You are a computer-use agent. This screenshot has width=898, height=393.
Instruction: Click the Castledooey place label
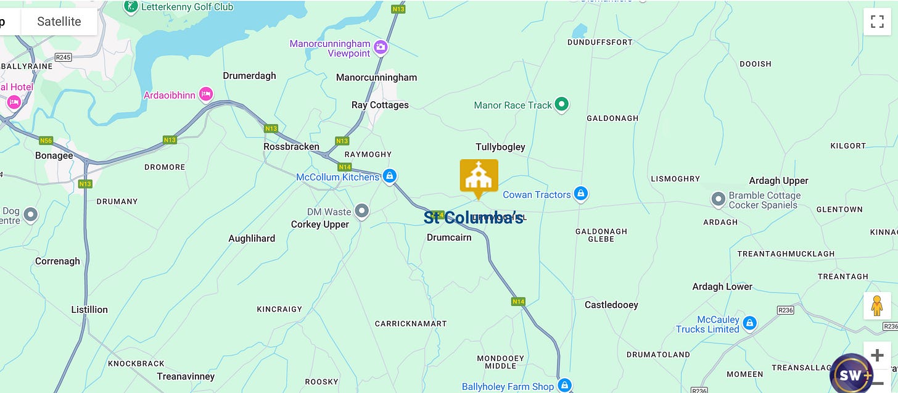611,305
